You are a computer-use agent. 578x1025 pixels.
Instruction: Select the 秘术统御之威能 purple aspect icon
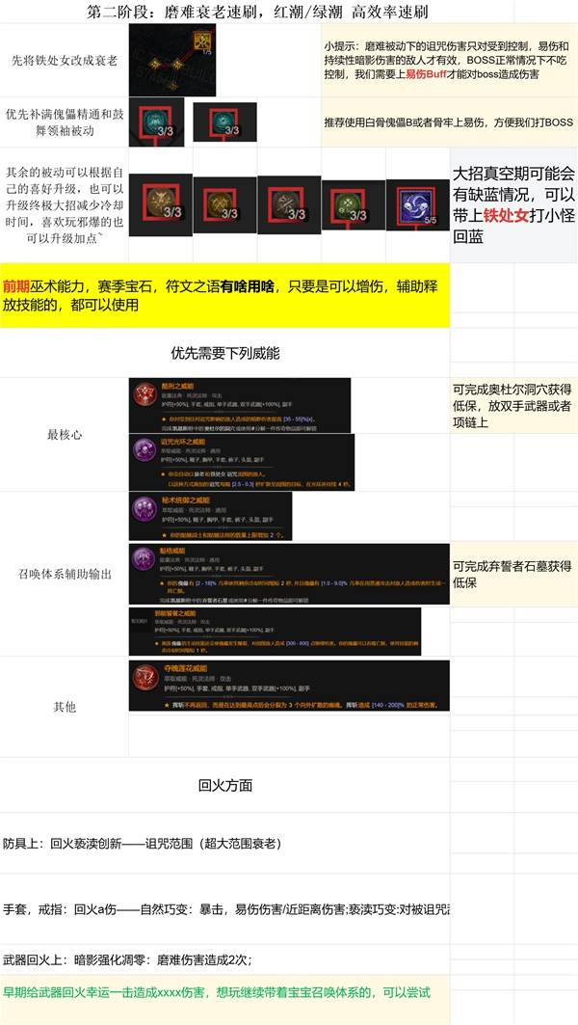145,508
